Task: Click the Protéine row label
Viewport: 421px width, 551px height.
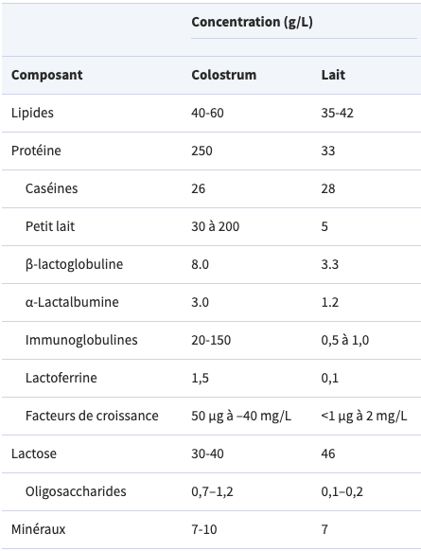Action: [x=36, y=151]
